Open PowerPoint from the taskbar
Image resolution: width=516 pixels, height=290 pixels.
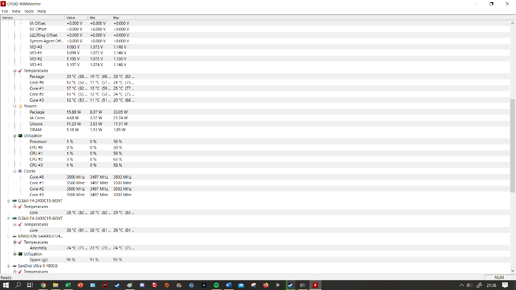coord(80,285)
